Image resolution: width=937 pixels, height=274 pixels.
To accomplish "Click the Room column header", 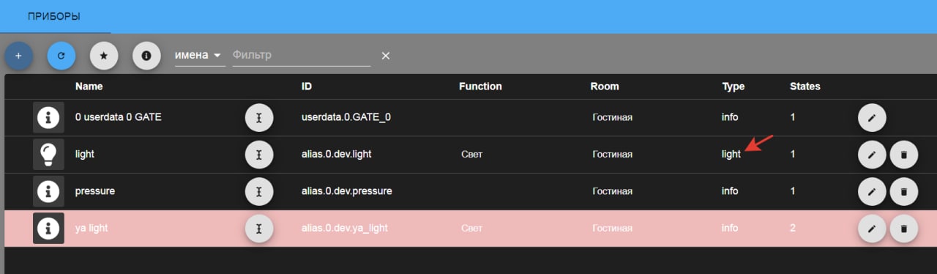I will (x=605, y=86).
